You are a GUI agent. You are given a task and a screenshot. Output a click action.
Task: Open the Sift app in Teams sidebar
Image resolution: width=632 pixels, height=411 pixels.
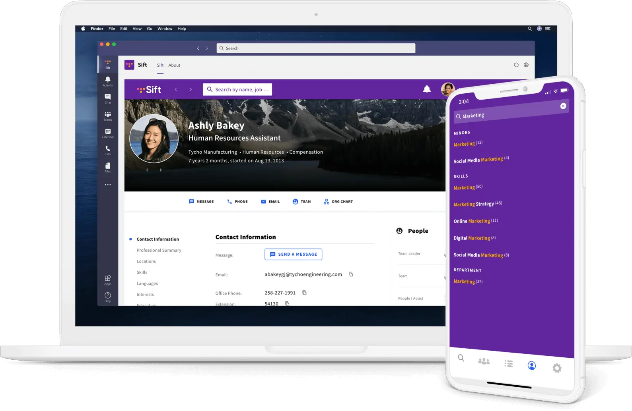point(108,64)
